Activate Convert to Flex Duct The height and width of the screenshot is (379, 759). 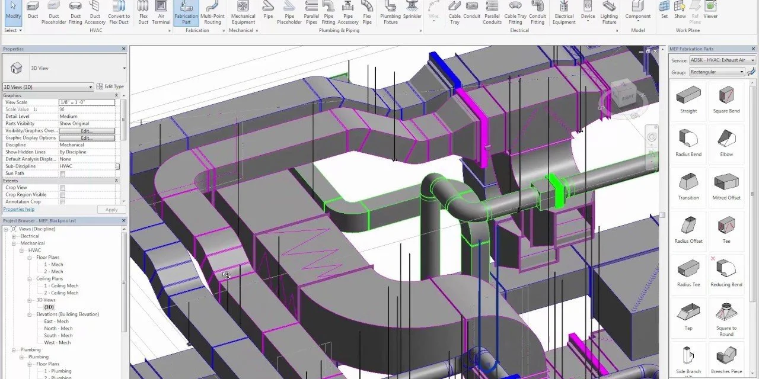[119, 12]
